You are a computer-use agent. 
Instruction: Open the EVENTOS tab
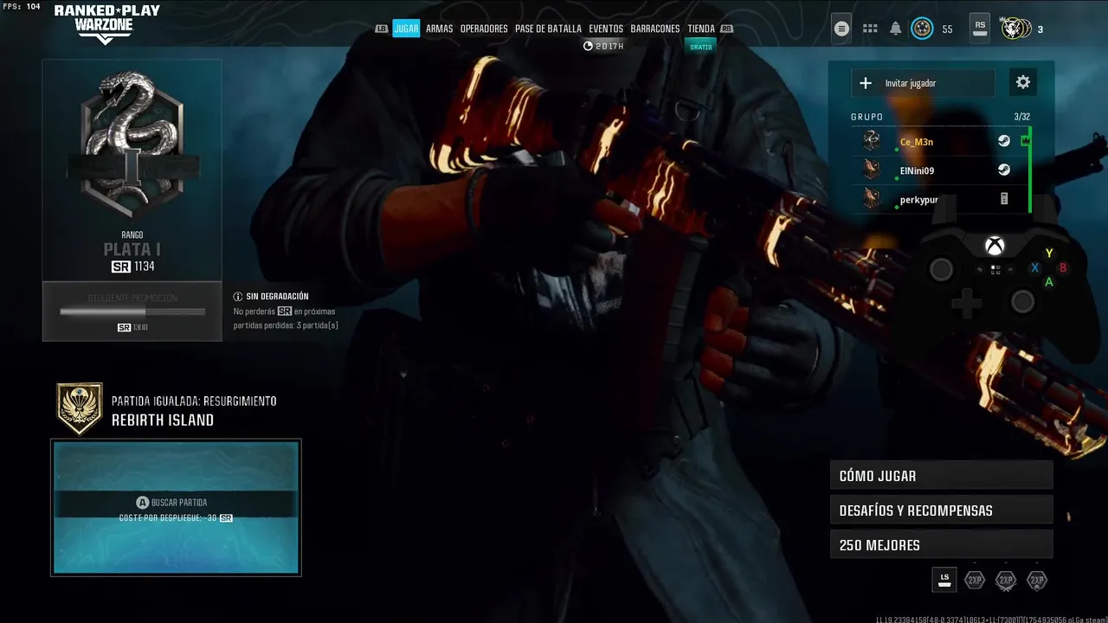[x=606, y=29]
